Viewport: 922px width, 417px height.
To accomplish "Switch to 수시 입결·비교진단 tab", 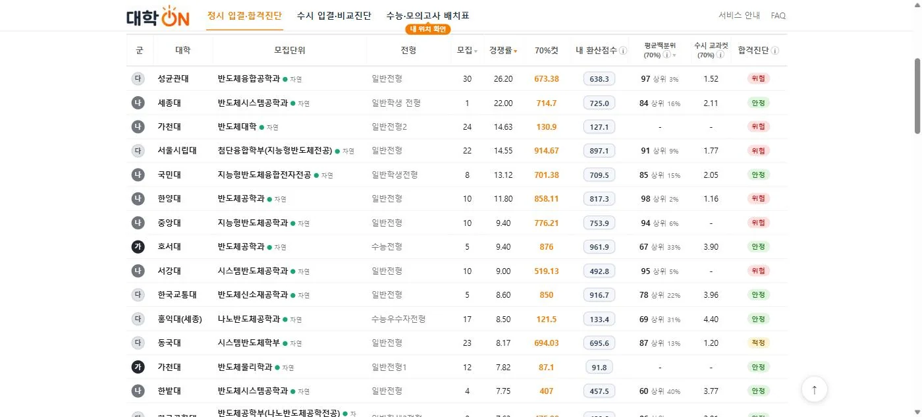I will click(334, 16).
